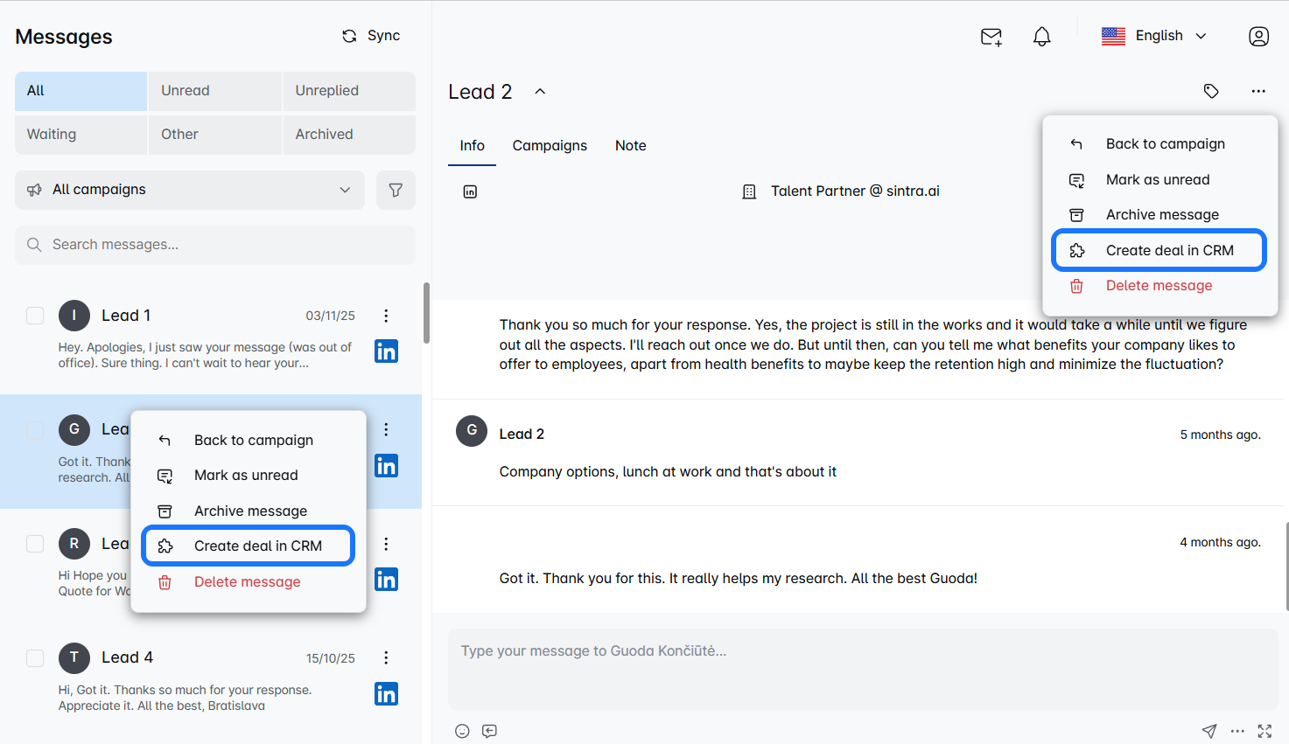
Task: Open the notifications bell
Action: point(1041,37)
